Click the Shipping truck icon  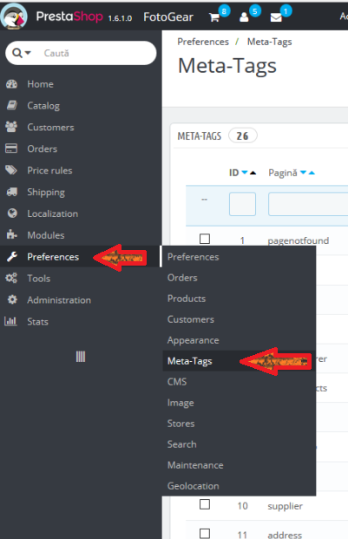click(x=11, y=192)
